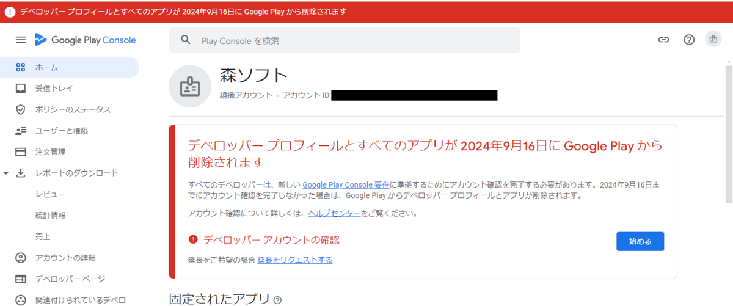Open デベロッパー ページ in the sidebar

pyautogui.click(x=69, y=279)
